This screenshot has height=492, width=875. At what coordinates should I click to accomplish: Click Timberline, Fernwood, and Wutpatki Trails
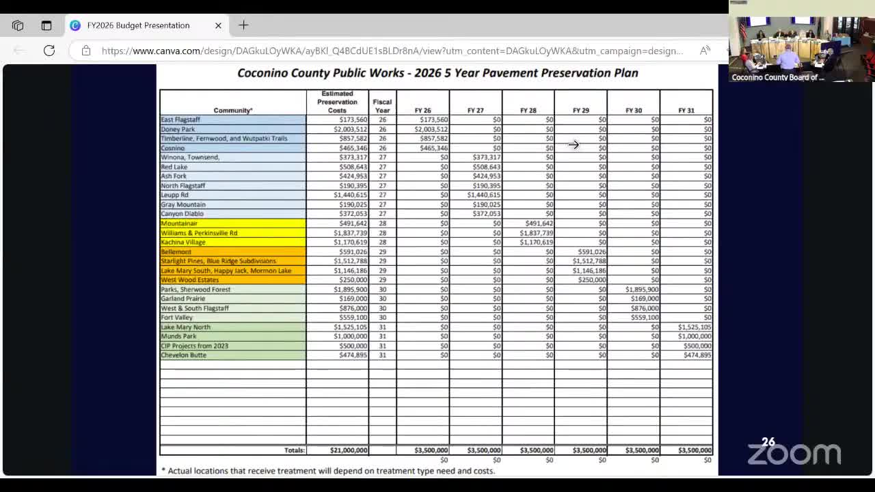pyautogui.click(x=224, y=138)
